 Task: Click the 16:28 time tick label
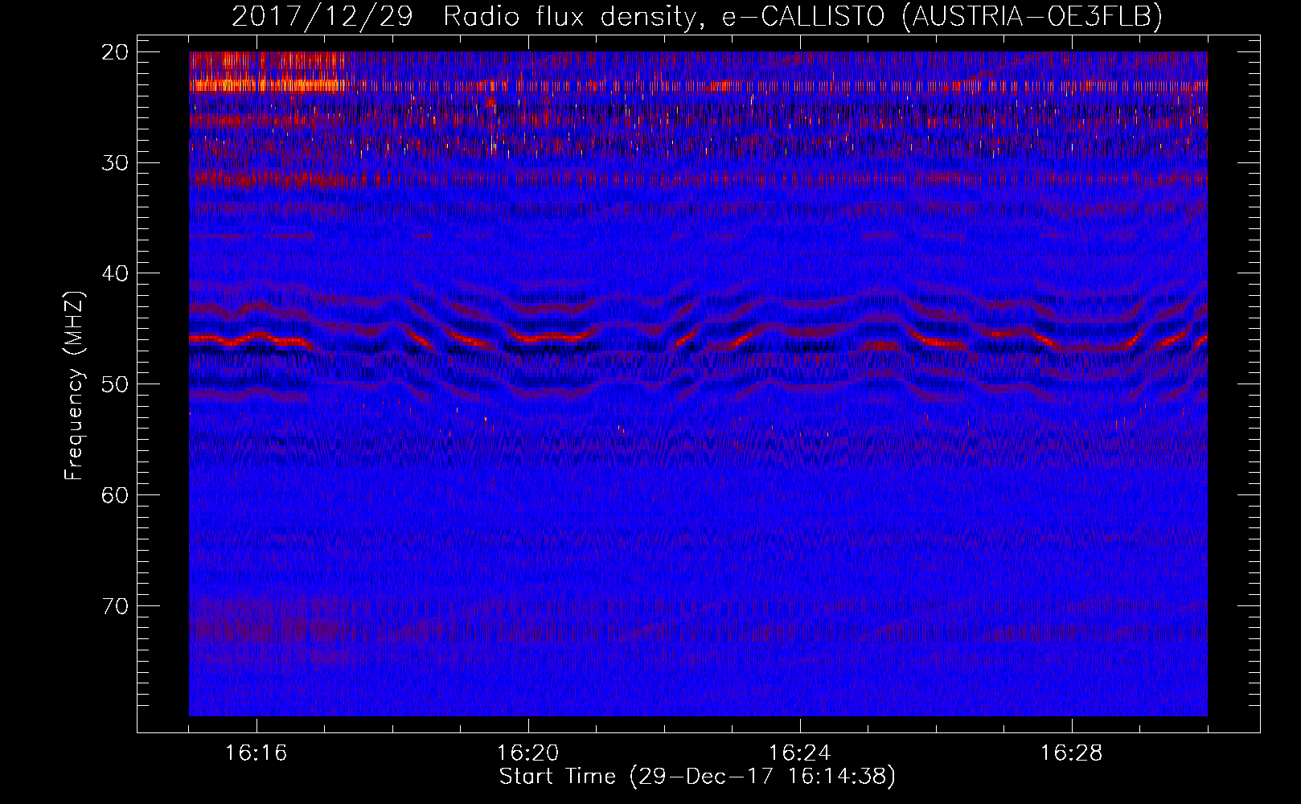coord(1072,753)
